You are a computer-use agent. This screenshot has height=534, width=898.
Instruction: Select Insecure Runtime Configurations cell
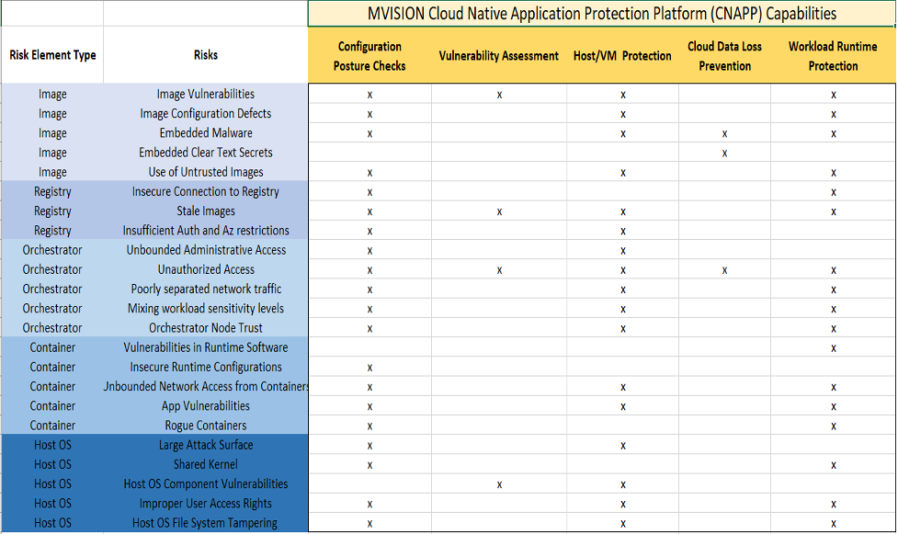(206, 367)
